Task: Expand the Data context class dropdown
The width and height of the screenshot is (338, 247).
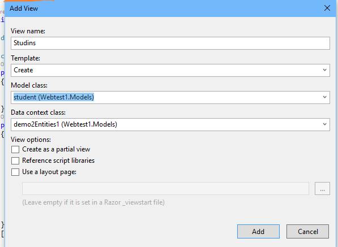Action: click(x=324, y=124)
